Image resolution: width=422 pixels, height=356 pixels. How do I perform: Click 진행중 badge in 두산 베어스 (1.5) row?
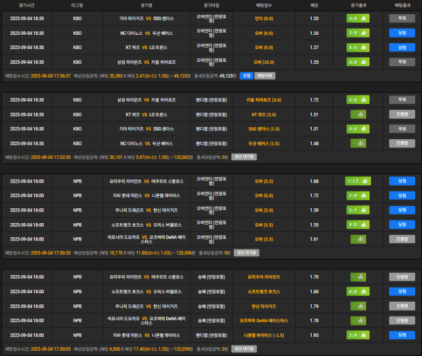click(402, 143)
